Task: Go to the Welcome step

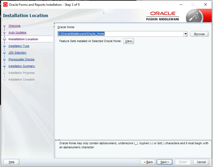Action: (x=14, y=26)
